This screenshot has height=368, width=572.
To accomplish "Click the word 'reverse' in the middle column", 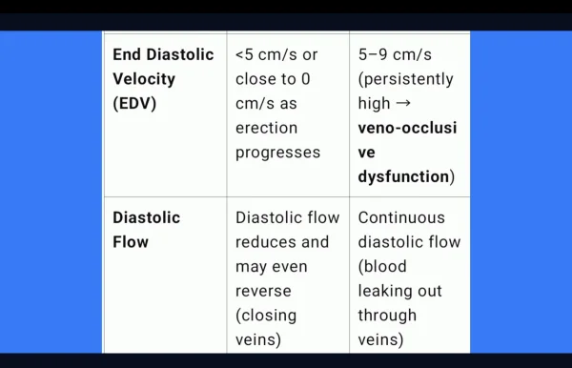I will (x=263, y=291).
